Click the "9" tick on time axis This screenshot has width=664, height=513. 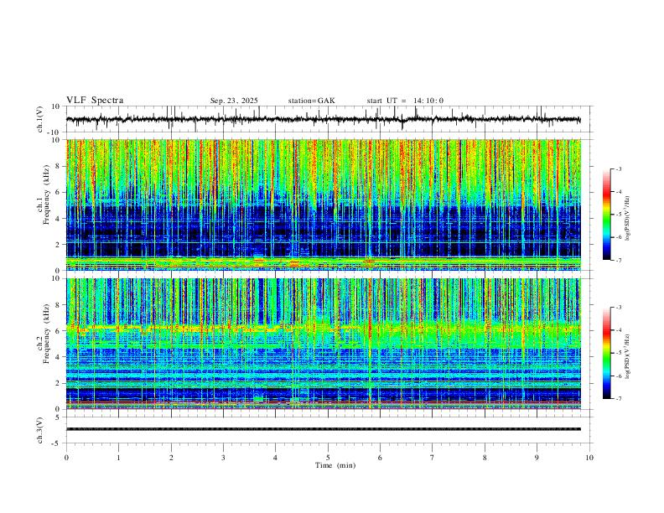click(x=537, y=458)
